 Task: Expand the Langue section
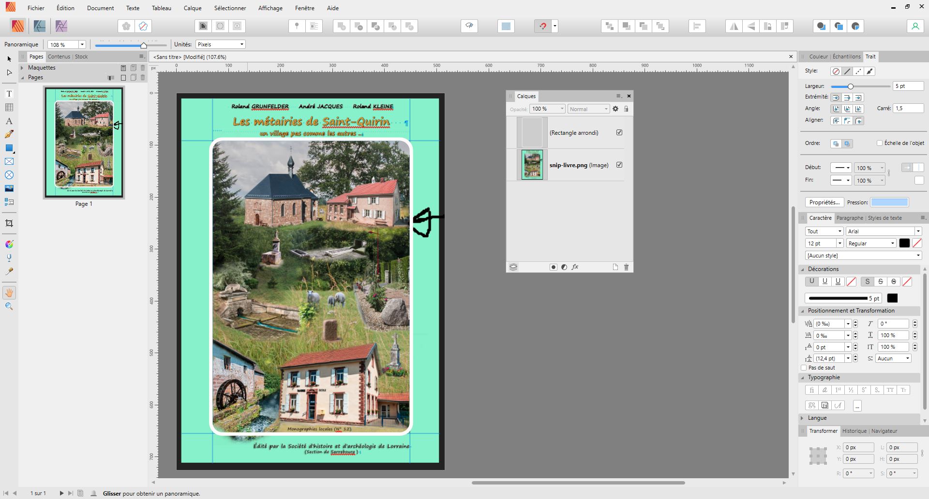click(x=803, y=418)
